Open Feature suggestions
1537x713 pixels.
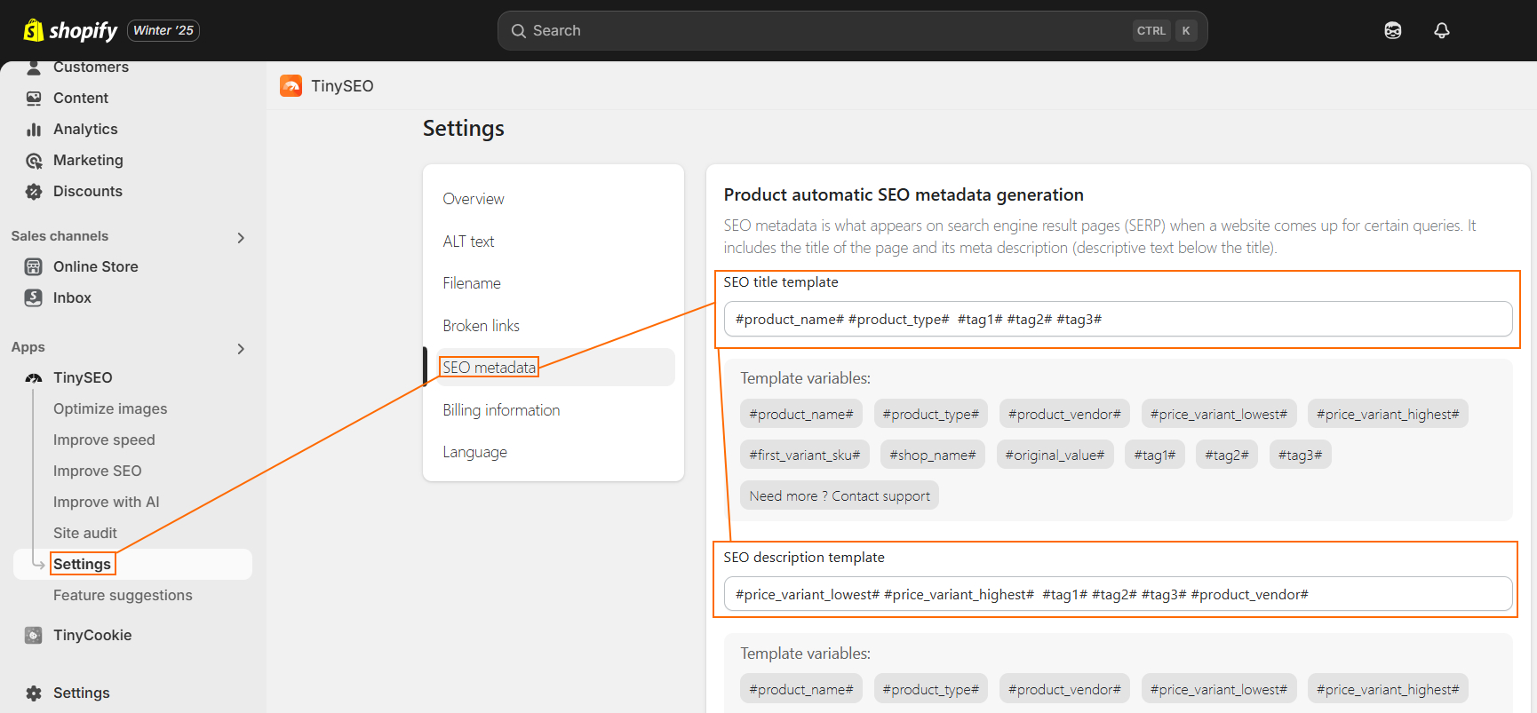coord(123,595)
